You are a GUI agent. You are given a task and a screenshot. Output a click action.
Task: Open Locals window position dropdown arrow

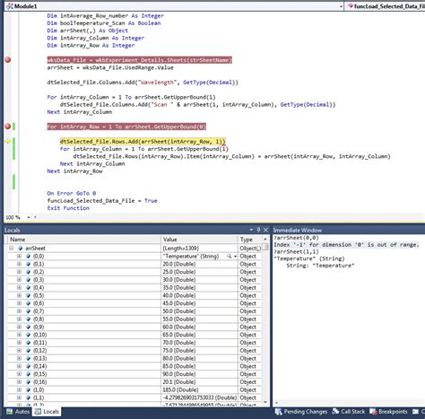(251, 230)
